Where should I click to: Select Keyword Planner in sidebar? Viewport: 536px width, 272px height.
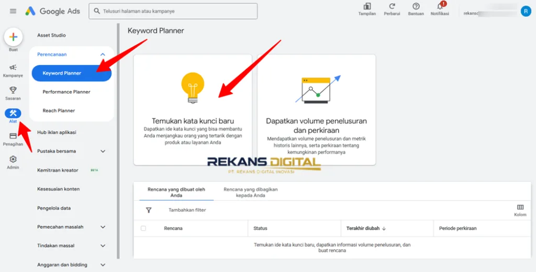click(x=71, y=73)
